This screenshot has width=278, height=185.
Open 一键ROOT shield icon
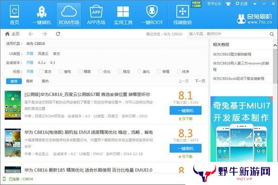(152, 15)
